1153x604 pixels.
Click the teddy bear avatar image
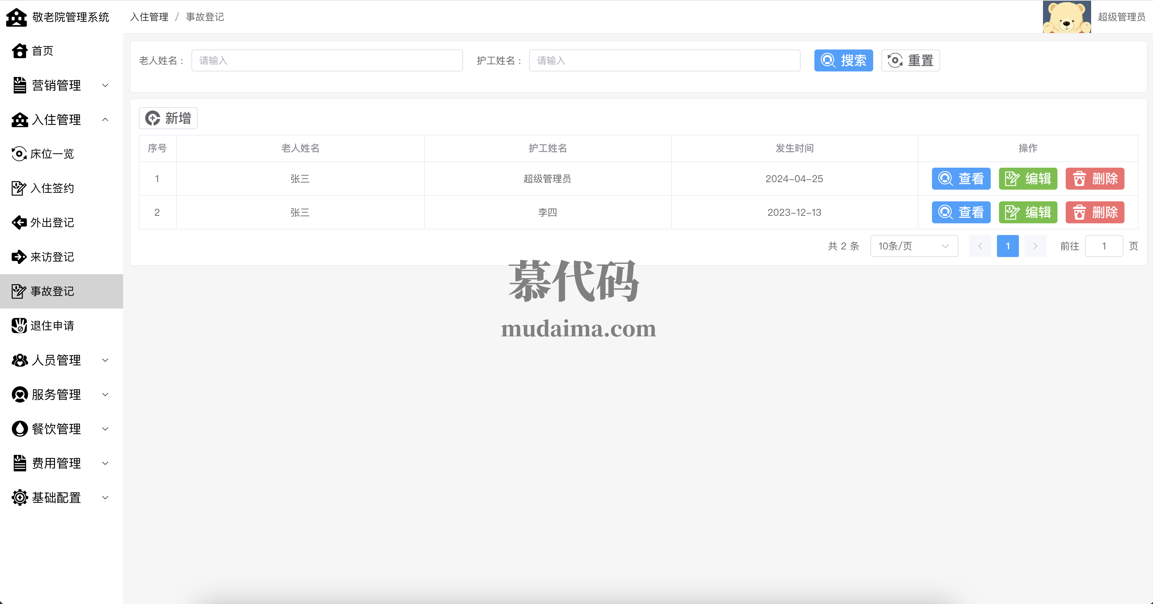coord(1067,17)
